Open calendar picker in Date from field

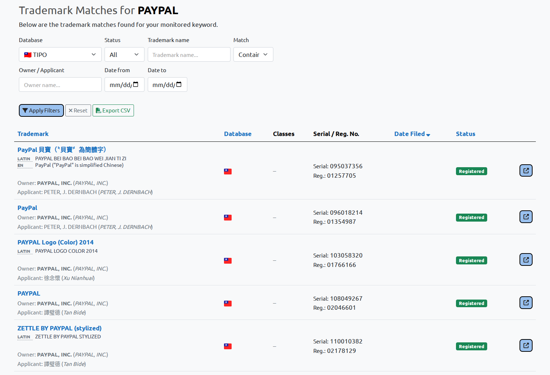tap(136, 85)
